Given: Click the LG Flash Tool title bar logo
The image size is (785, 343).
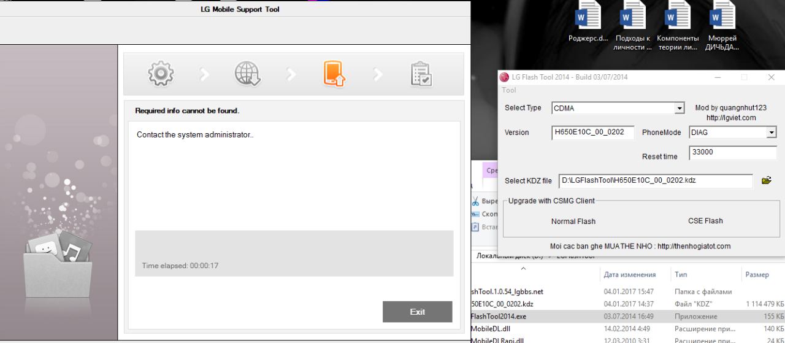Looking at the screenshot, I should [505, 77].
